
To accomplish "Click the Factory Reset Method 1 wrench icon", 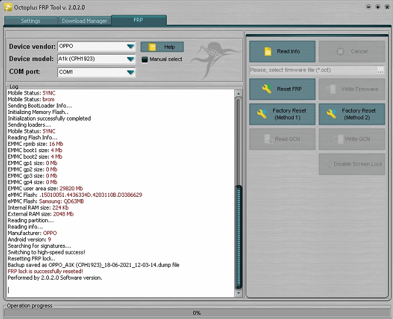I will [x=262, y=114].
